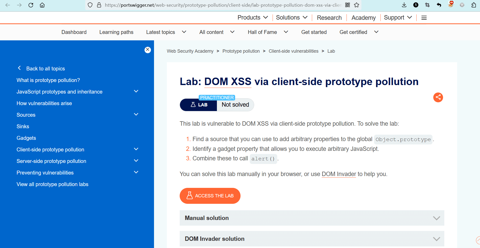Image resolution: width=480 pixels, height=248 pixels.
Task: Bookmark this page with the star
Action: (x=357, y=5)
